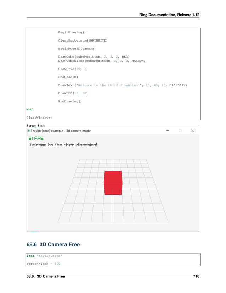
Task: Maximize the raylib 3d camera window
Action: tap(180, 131)
